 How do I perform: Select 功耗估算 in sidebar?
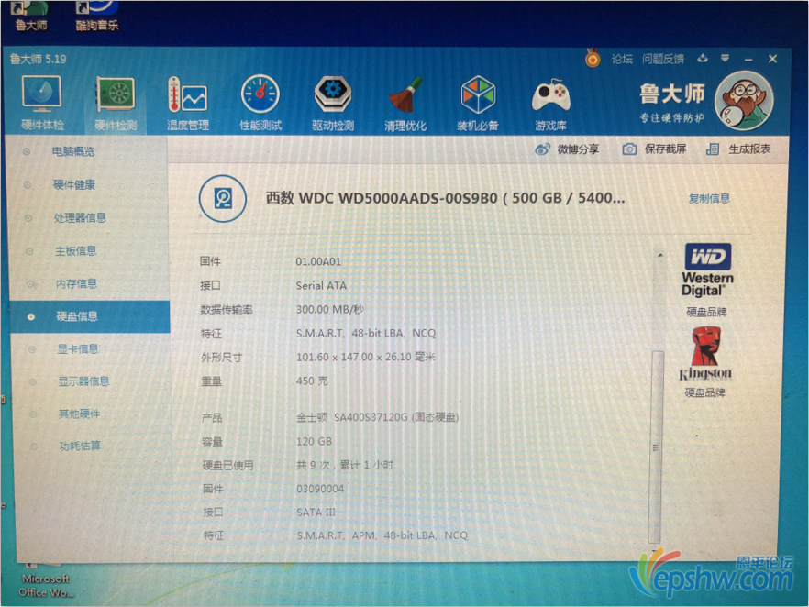[80, 447]
